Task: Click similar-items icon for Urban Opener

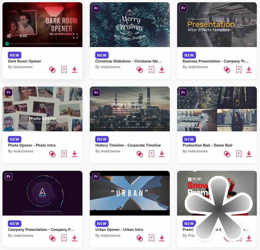Action: pos(140,238)
